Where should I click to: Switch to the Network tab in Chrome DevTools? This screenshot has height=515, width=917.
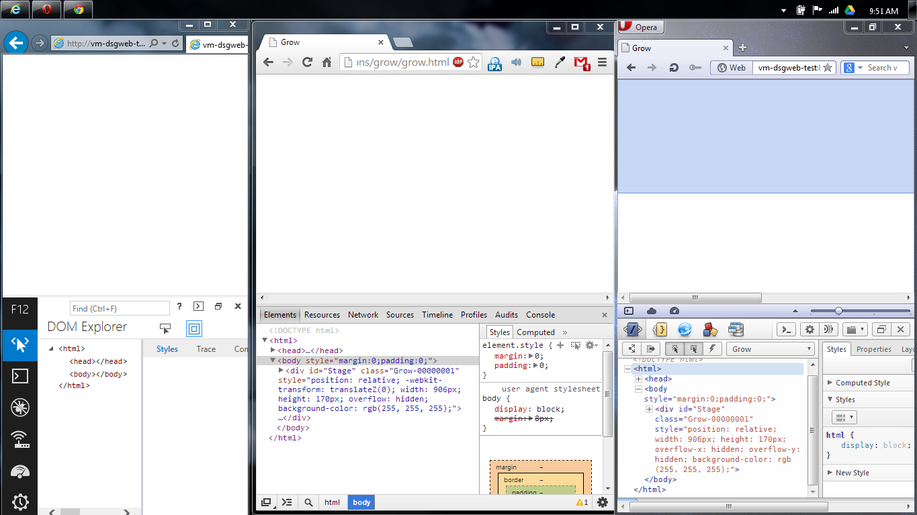363,315
